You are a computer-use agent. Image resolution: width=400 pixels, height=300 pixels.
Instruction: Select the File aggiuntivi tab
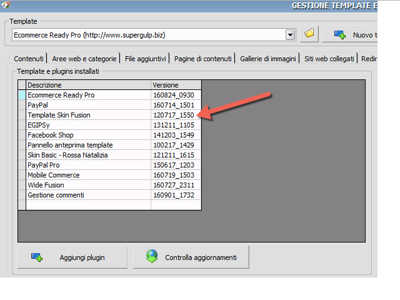[x=145, y=59]
